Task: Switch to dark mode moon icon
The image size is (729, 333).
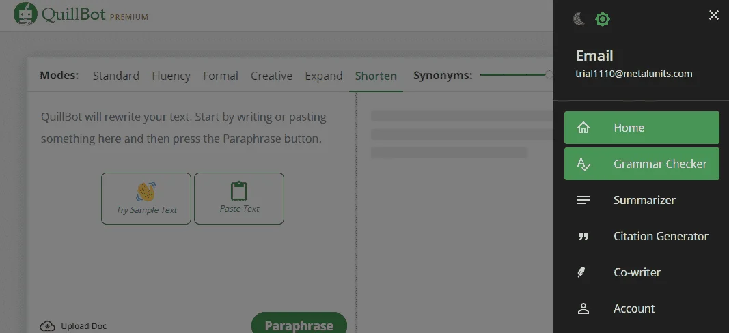Action: [579, 19]
